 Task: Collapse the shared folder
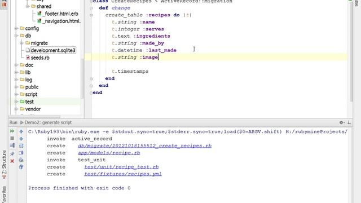point(28,6)
